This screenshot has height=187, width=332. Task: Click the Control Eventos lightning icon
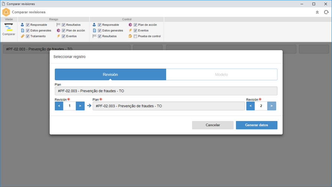coord(130,30)
